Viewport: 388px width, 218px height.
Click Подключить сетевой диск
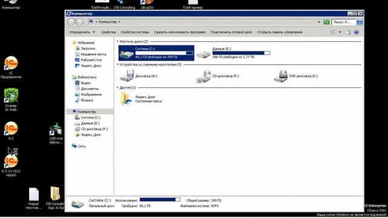coord(232,32)
